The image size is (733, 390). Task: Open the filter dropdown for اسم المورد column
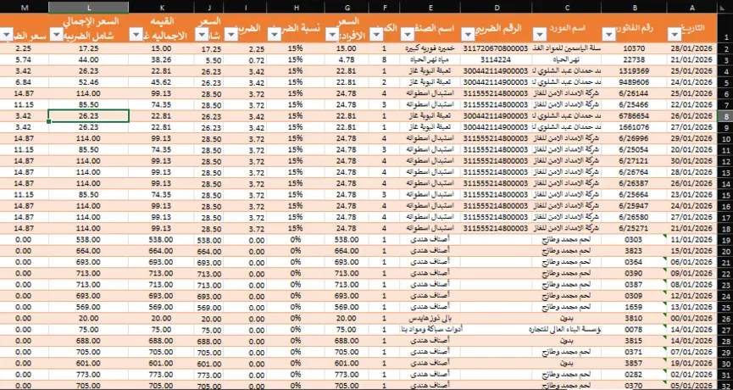[x=540, y=35]
